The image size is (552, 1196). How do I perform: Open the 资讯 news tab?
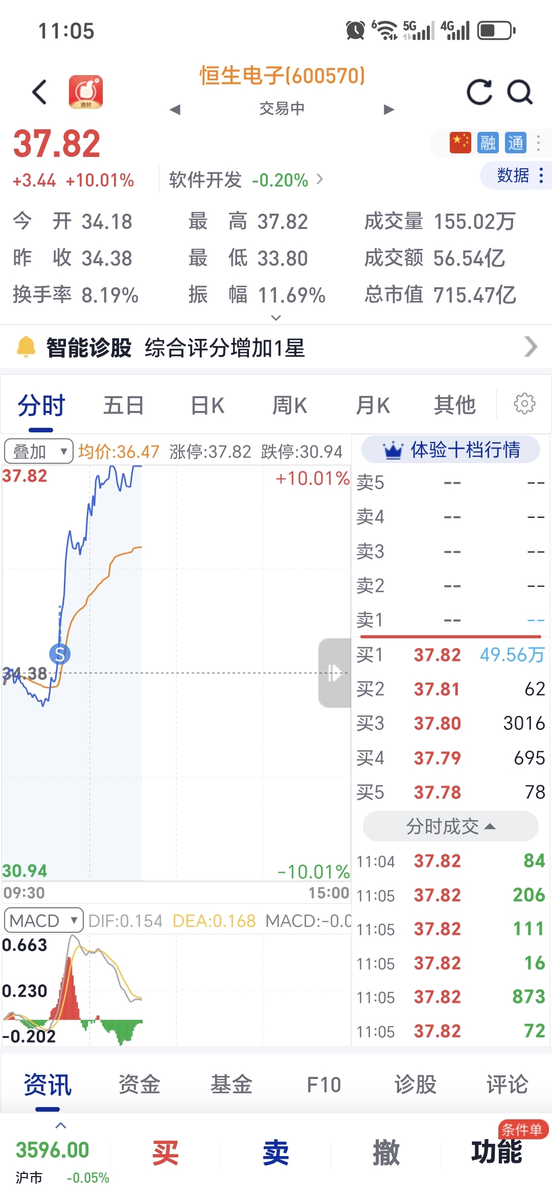pos(48,1085)
